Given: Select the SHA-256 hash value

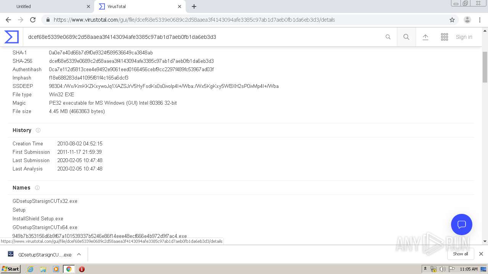Looking at the screenshot, I should [131, 61].
